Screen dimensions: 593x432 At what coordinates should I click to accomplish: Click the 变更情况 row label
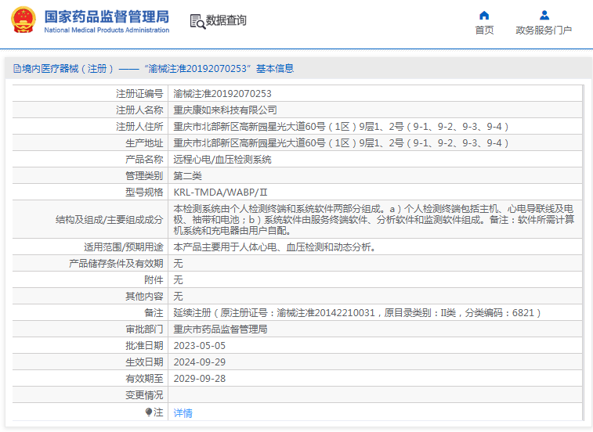[144, 395]
